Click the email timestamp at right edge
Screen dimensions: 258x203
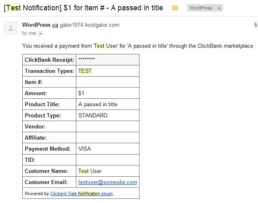pyautogui.click(x=256, y=25)
